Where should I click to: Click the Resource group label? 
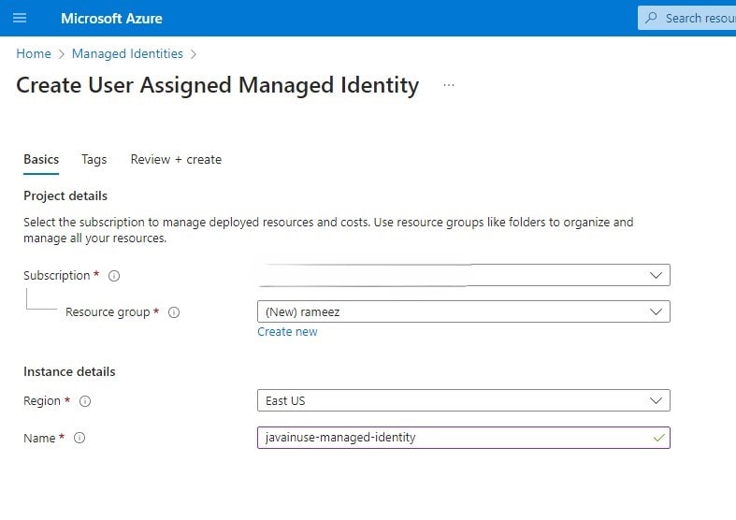[108, 312]
